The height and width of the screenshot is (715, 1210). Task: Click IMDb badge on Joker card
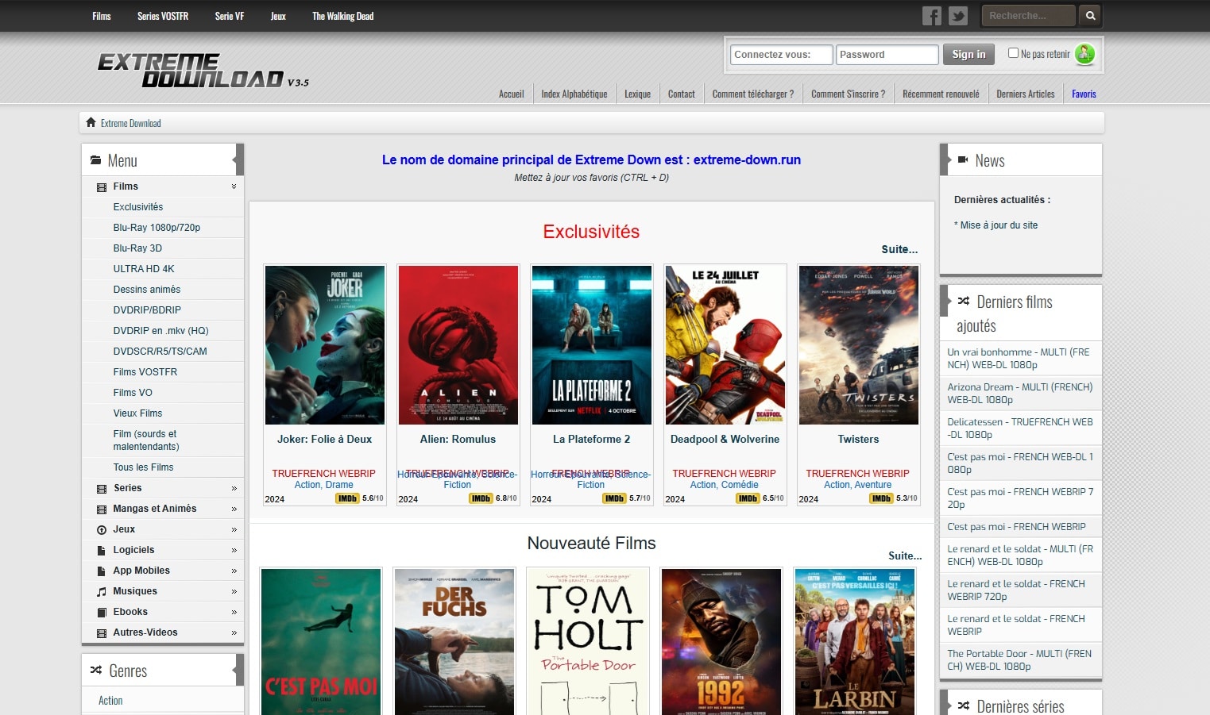click(347, 498)
